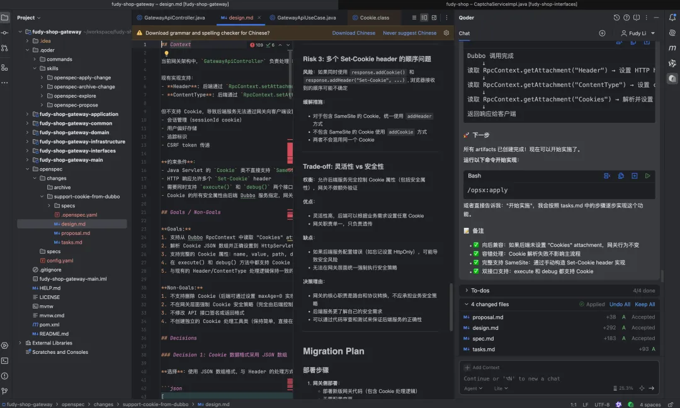The image size is (680, 408).
Task: Expand the specs folder under support-cookie-from-dubbo
Action: [x=49, y=205]
